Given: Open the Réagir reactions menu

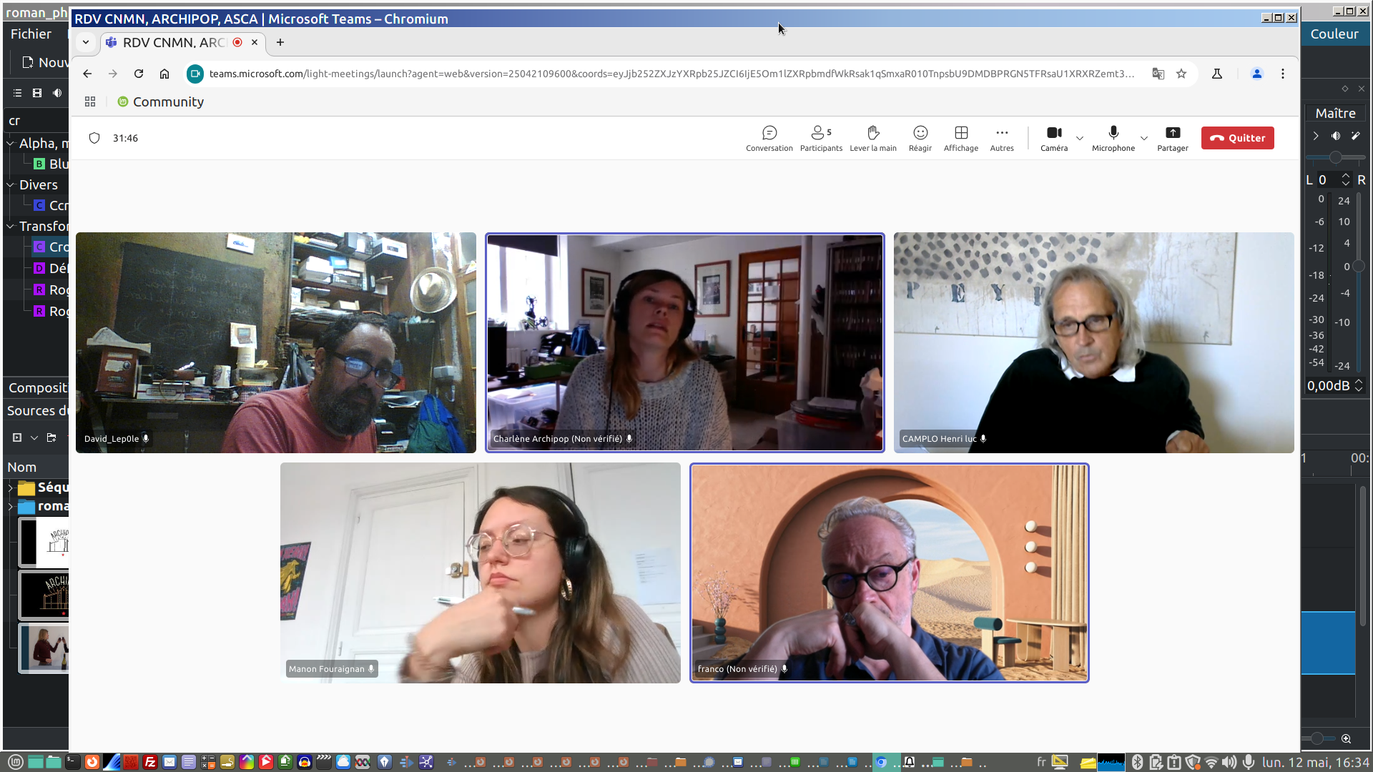Looking at the screenshot, I should pyautogui.click(x=920, y=138).
